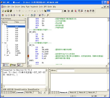Click the Open file folder icon
Viewport: 110px width, 98px height.
(6, 11)
